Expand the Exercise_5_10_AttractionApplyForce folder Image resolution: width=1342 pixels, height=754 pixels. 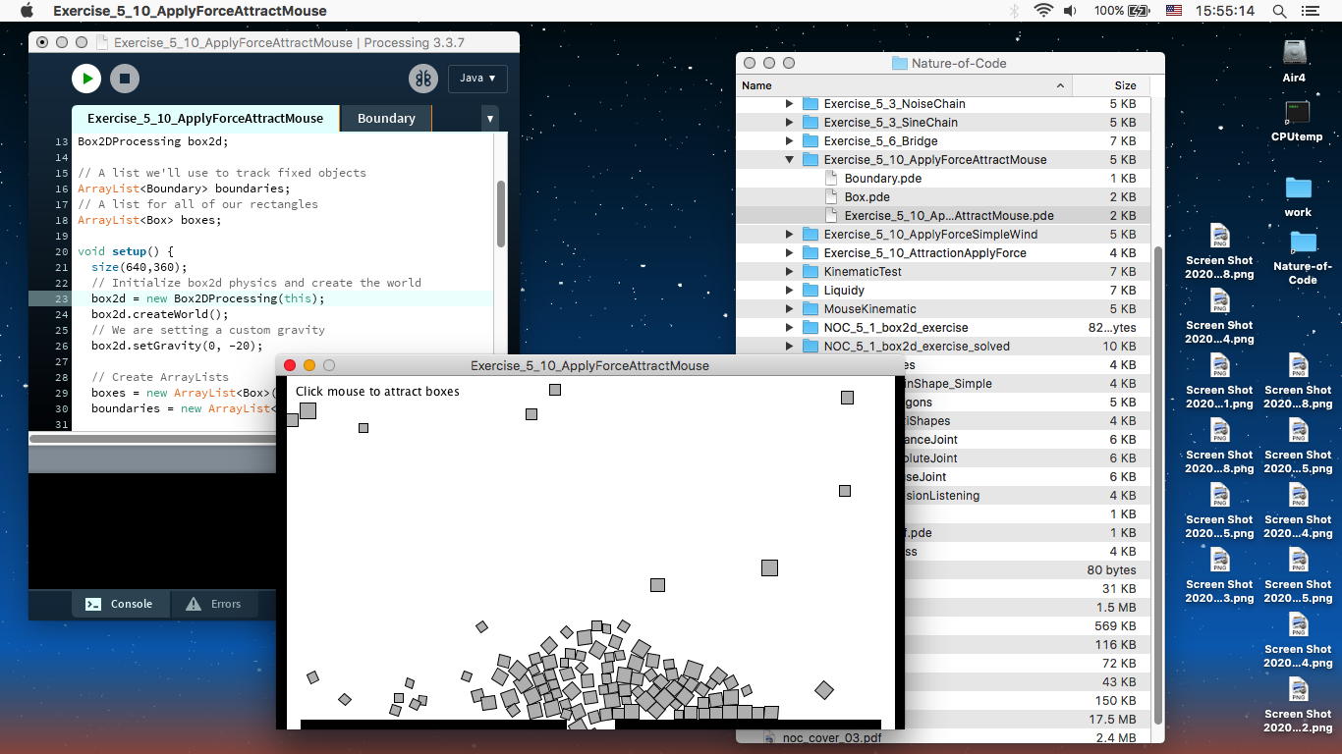click(x=789, y=253)
